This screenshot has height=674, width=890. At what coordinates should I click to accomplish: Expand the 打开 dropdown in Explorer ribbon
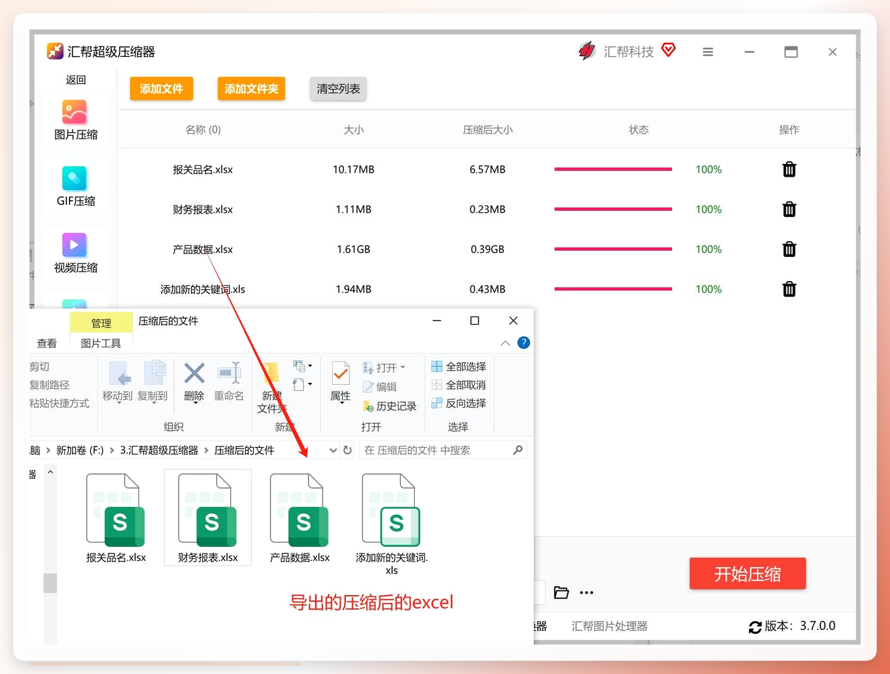[x=403, y=367]
